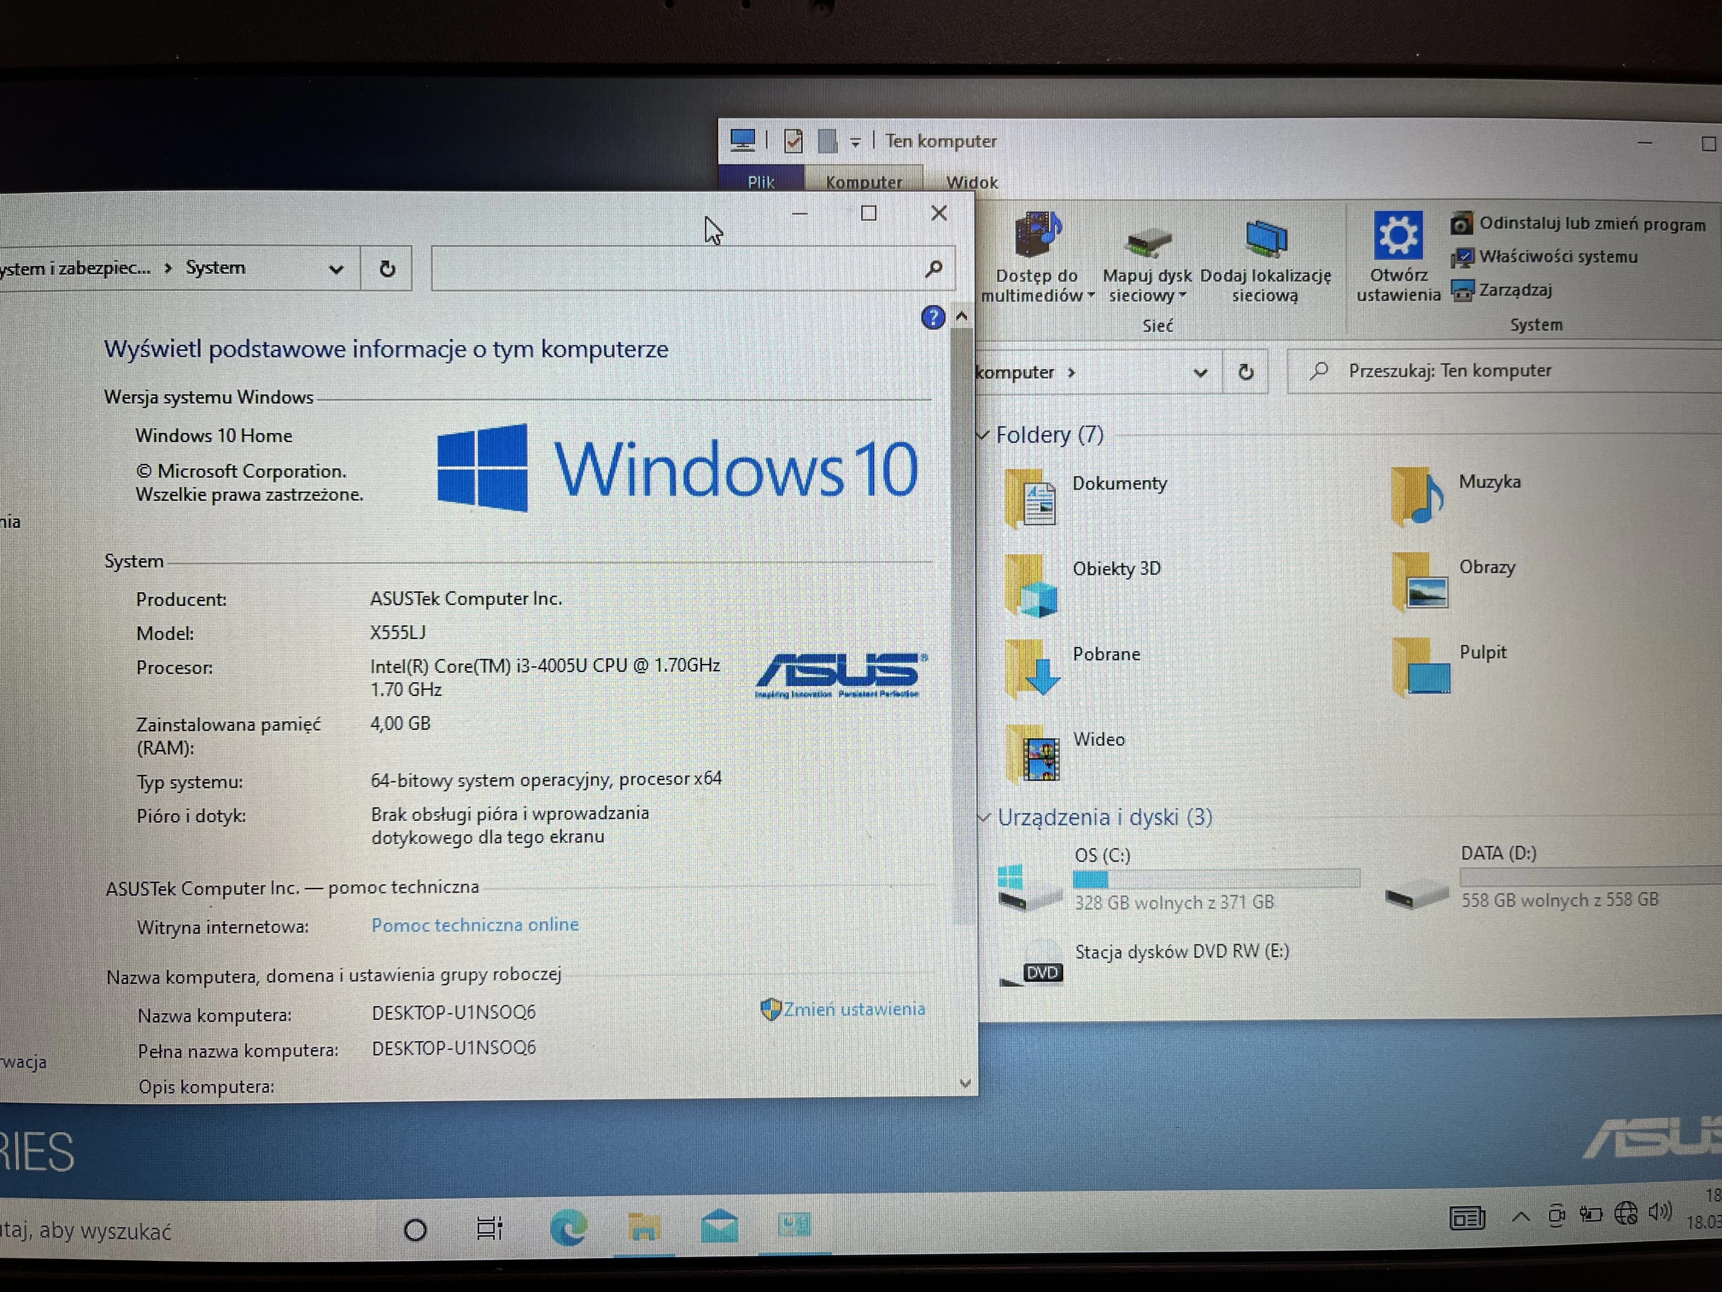The width and height of the screenshot is (1722, 1292).
Task: Open address history dropdown in Ten komputer
Action: tap(1201, 373)
